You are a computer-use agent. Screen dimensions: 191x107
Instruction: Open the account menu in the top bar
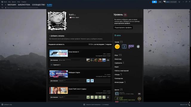(170, 2)
